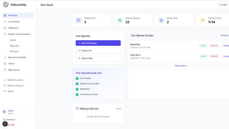Click the Öğrenci Ekle button
Viewport: 229px width, 129px height.
pos(98,58)
